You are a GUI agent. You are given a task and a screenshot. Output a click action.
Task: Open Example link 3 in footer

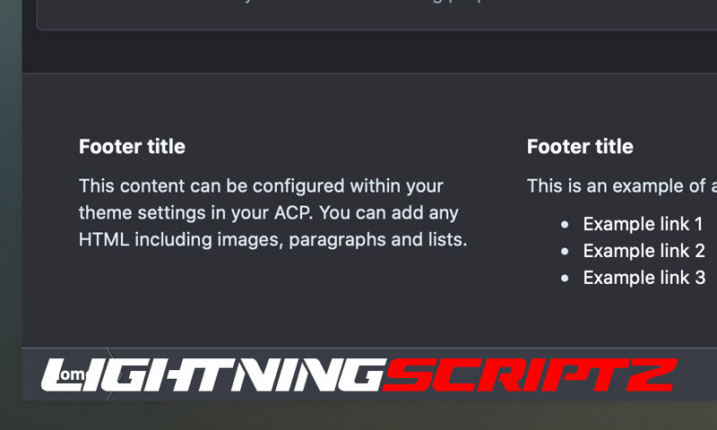[644, 278]
